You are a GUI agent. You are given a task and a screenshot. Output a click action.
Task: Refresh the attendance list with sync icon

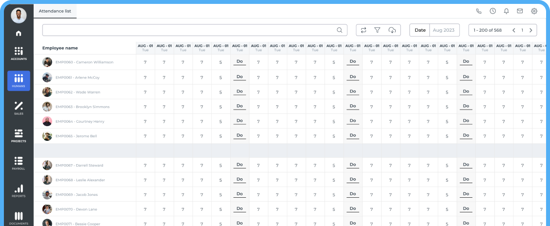[x=364, y=30]
